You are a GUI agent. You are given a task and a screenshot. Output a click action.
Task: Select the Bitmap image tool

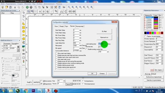(x=23, y=46)
